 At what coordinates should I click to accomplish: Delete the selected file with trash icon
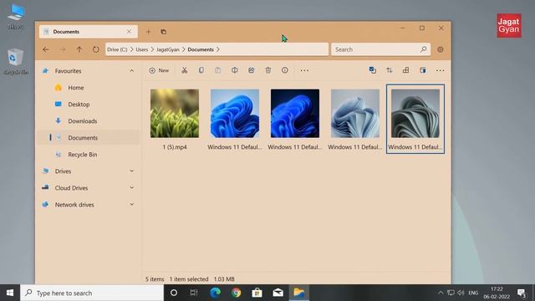(x=267, y=70)
